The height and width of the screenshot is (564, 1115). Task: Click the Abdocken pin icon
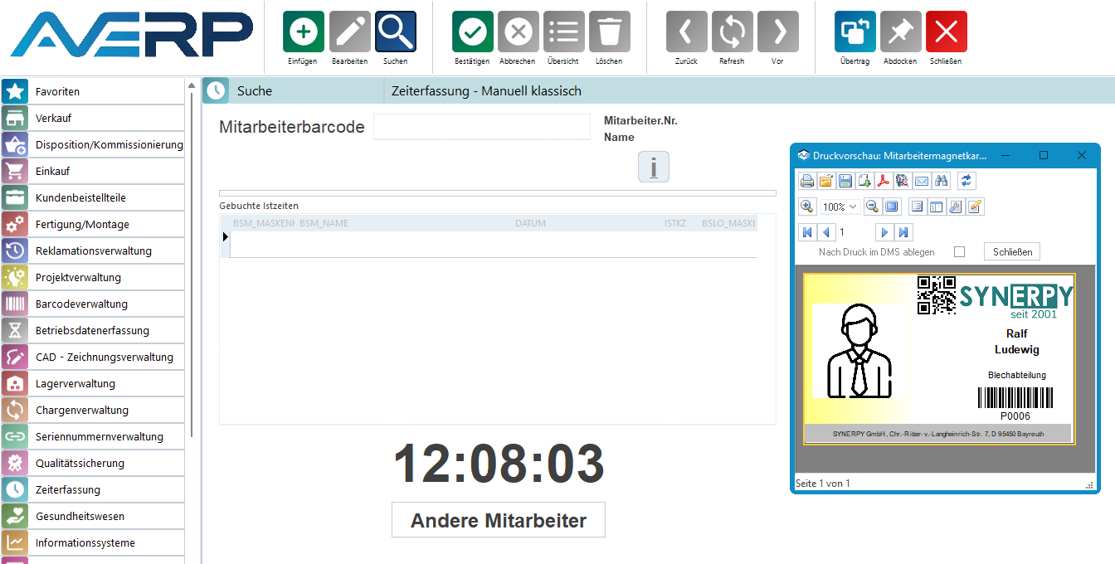(x=900, y=32)
